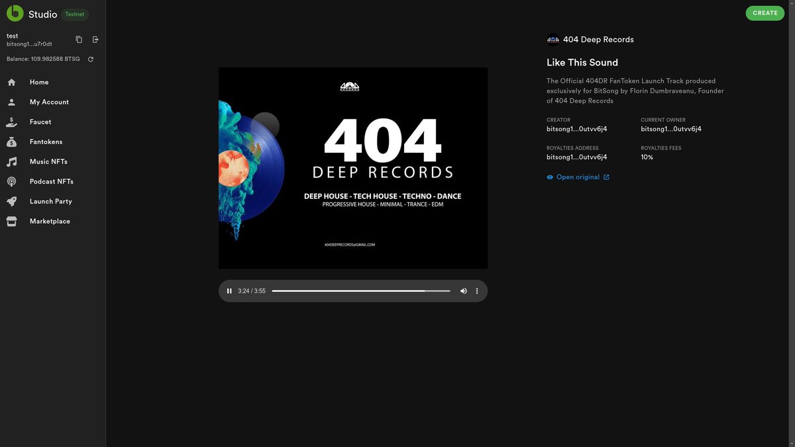Click the creator address bitsong1...0utvv6j4
Viewport: 795px width, 447px height.
(577, 129)
